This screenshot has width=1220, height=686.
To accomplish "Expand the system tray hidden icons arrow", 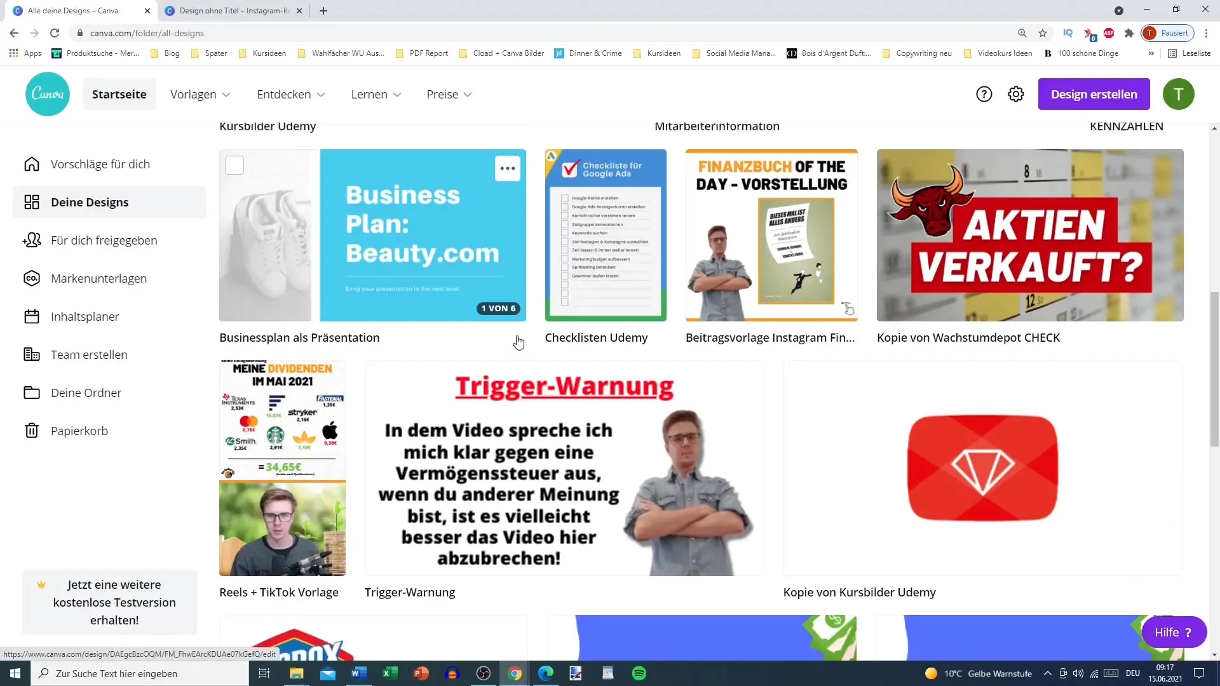I will pyautogui.click(x=1047, y=673).
